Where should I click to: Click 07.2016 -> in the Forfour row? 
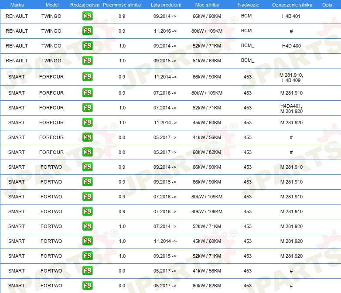tap(165, 93)
